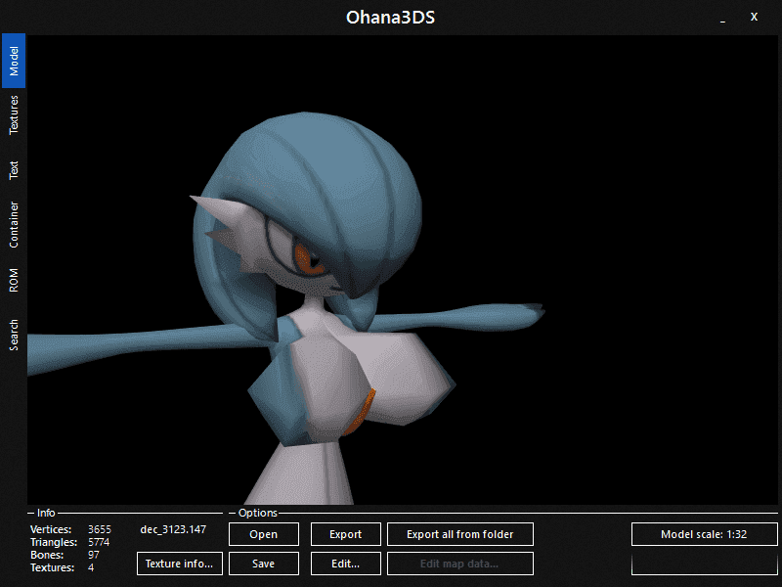Click the Bones count 97
Viewport: 782px width, 587px height.
(x=93, y=555)
